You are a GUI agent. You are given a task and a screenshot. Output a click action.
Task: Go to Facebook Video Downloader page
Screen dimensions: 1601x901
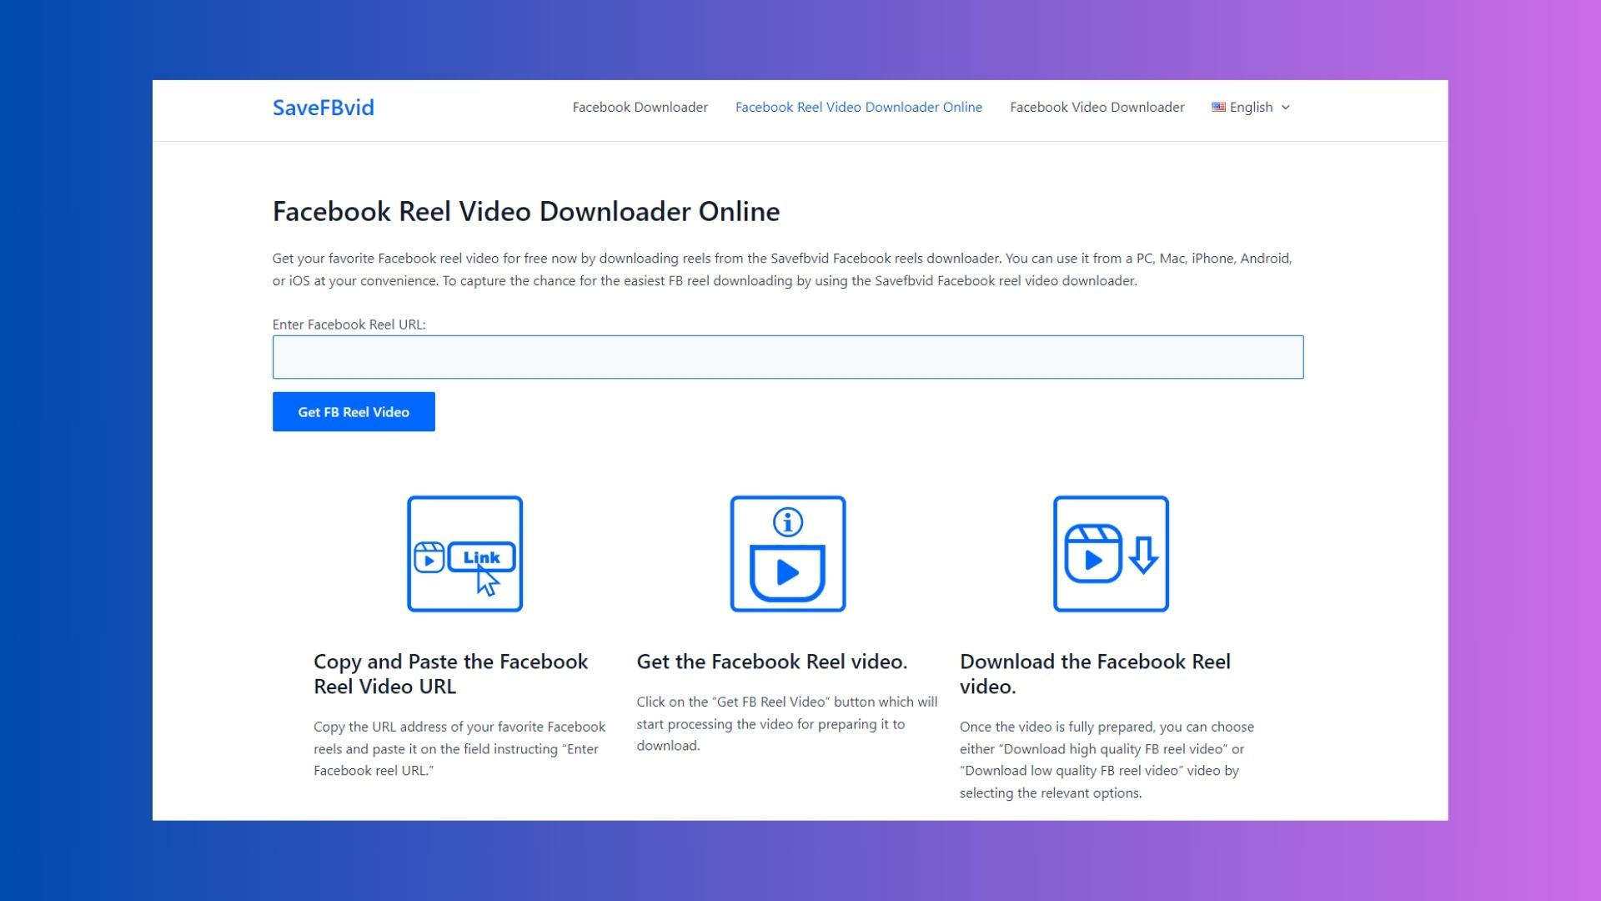point(1097,107)
